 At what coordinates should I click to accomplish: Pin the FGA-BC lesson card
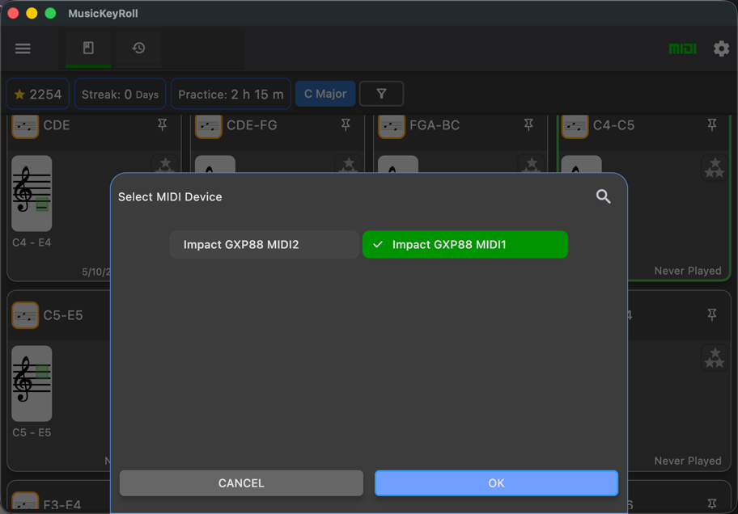coord(528,124)
